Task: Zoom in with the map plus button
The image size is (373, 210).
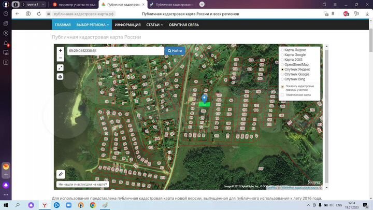Action: tap(61, 51)
